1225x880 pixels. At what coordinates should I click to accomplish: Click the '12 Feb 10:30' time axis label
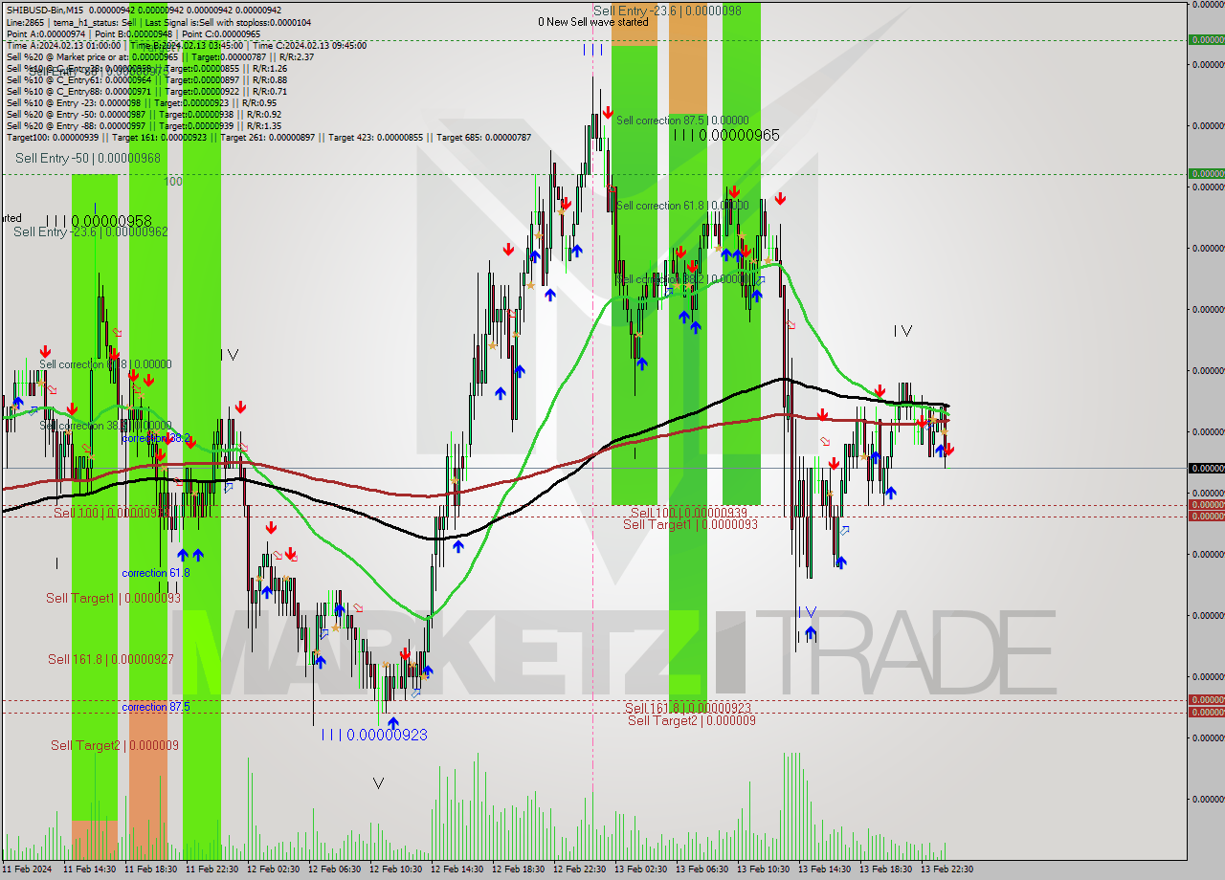click(396, 869)
